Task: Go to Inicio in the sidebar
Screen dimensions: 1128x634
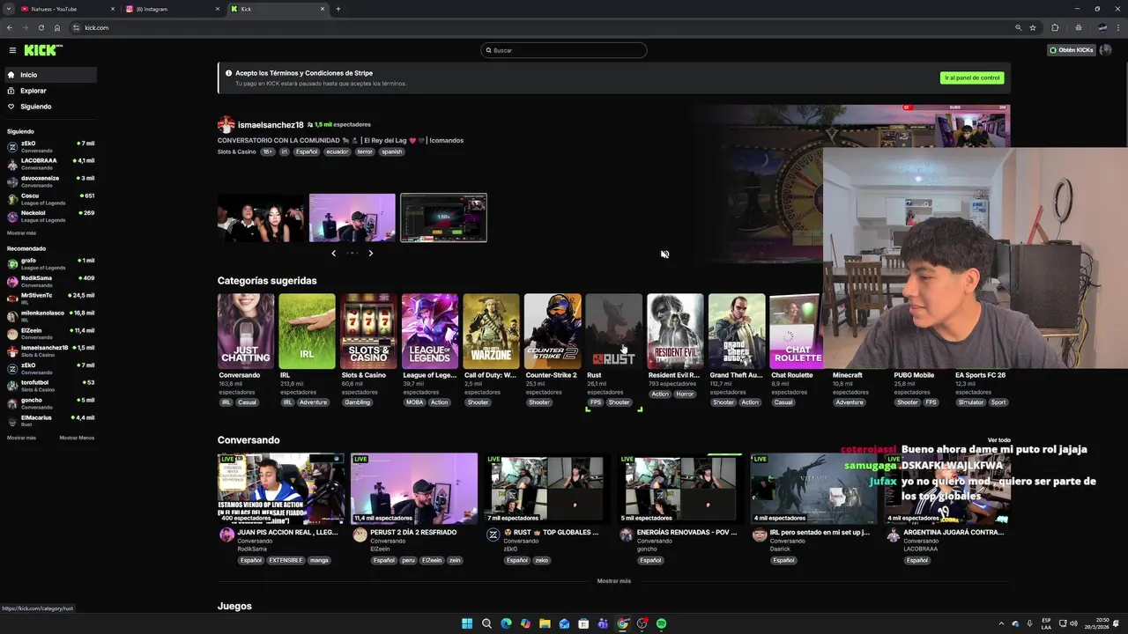Action: coord(49,75)
